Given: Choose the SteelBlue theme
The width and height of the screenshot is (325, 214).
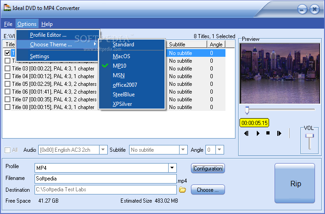Looking at the screenshot, I should point(132,95).
